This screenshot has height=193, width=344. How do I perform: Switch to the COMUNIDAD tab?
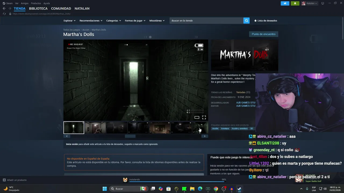click(x=61, y=9)
